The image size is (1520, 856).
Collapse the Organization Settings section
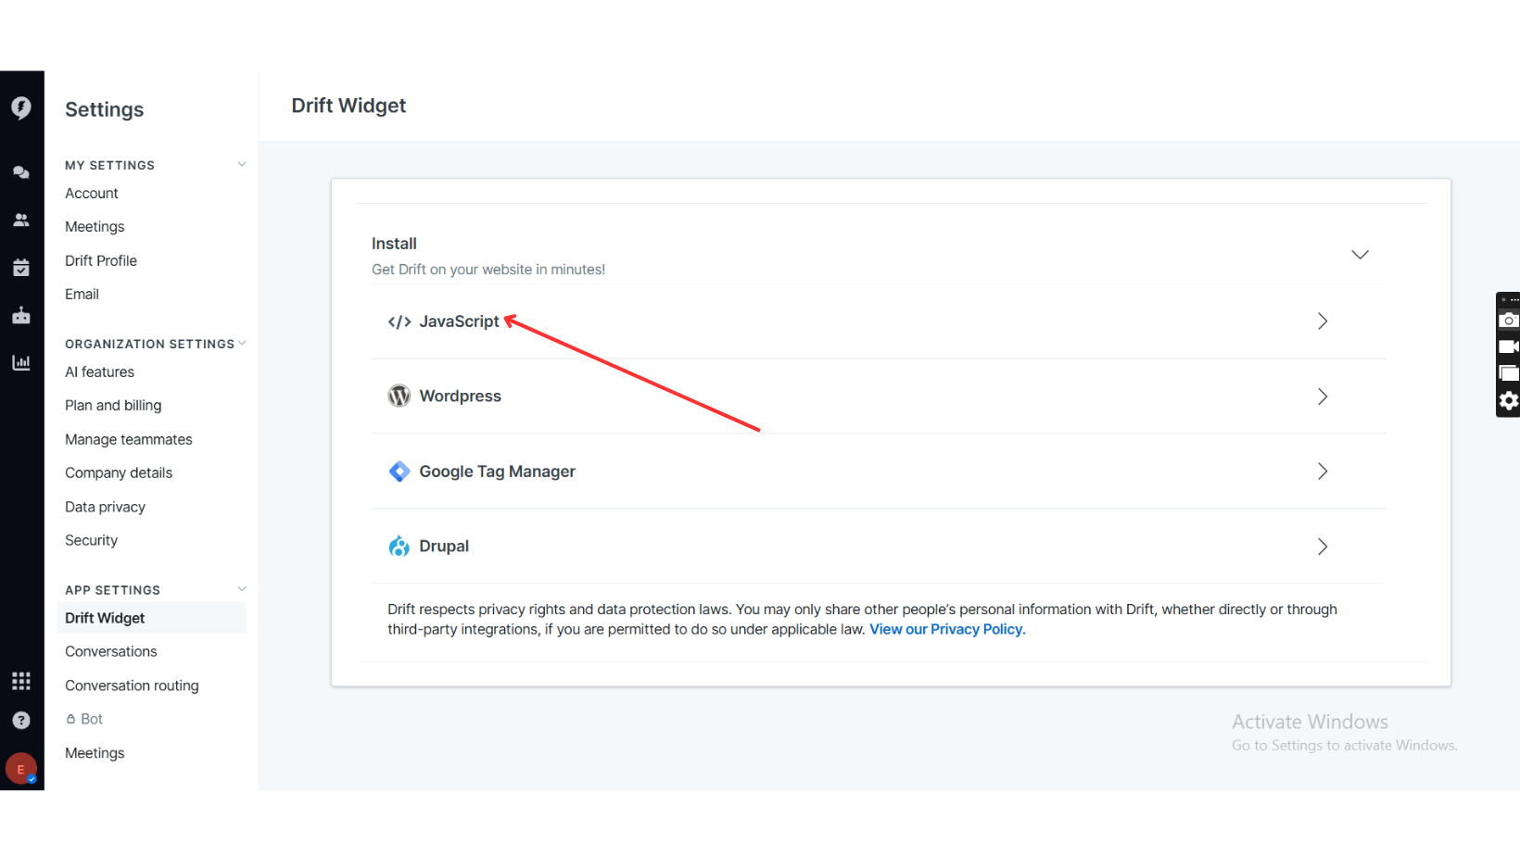242,344
